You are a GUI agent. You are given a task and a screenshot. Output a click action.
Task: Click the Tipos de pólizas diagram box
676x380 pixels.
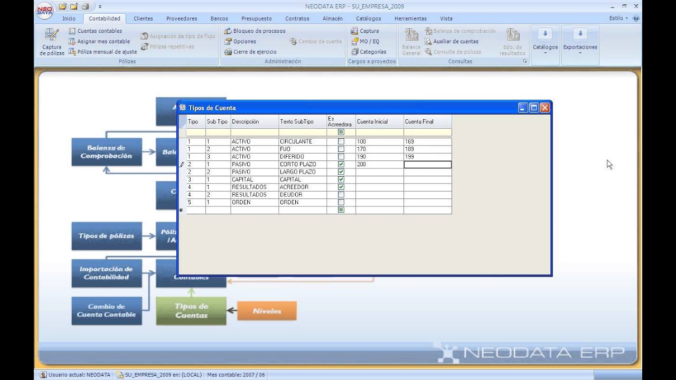107,236
